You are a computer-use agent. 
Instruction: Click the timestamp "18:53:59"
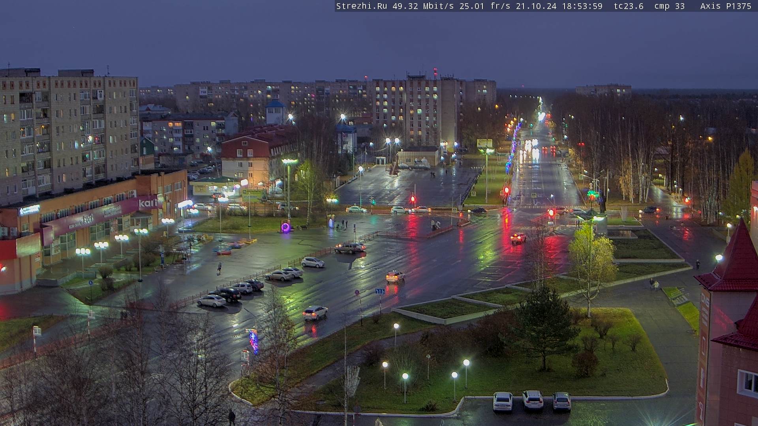coord(582,6)
